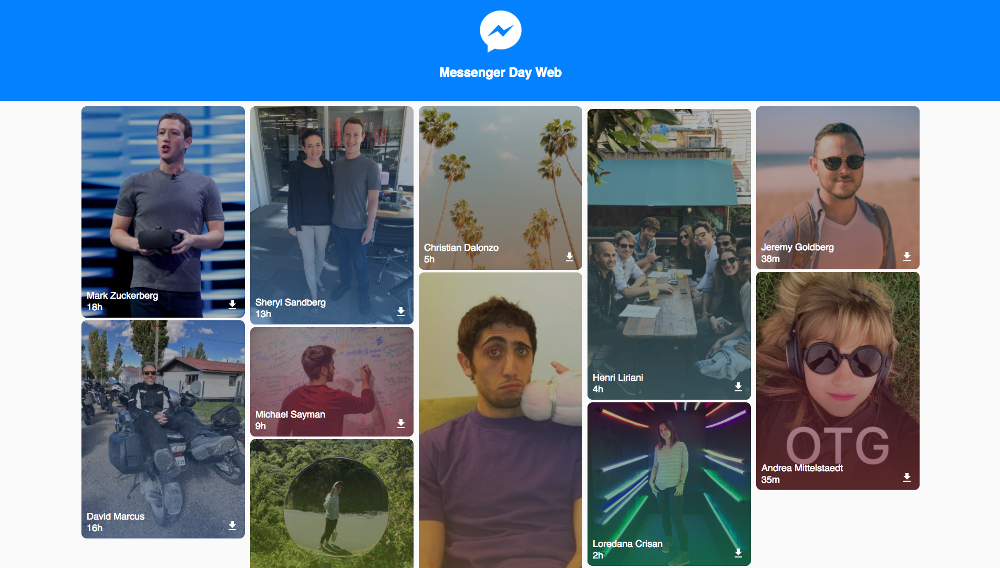View the palm trees story thumbnail
This screenshot has height=568, width=1000.
coord(500,188)
